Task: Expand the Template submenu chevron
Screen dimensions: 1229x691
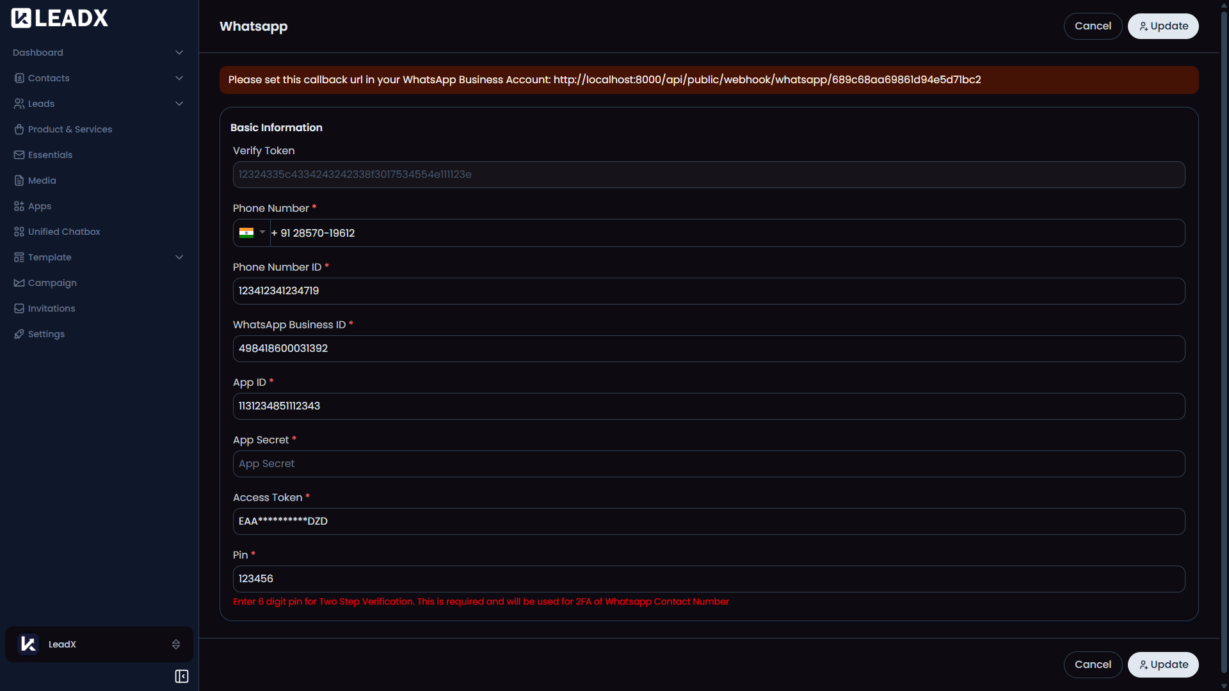Action: (x=179, y=257)
